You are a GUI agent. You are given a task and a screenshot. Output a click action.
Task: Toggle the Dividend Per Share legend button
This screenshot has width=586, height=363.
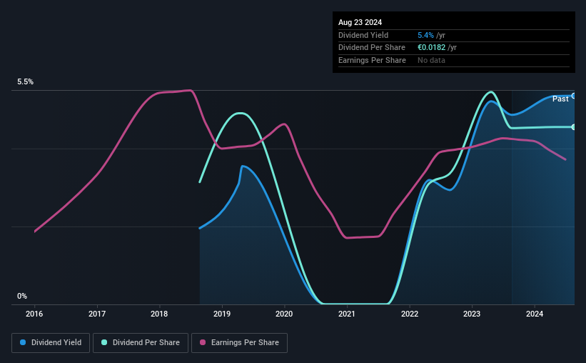(141, 343)
